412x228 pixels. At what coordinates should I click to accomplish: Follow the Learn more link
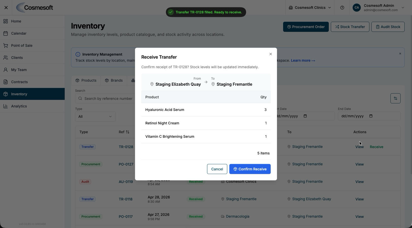[x=303, y=60]
